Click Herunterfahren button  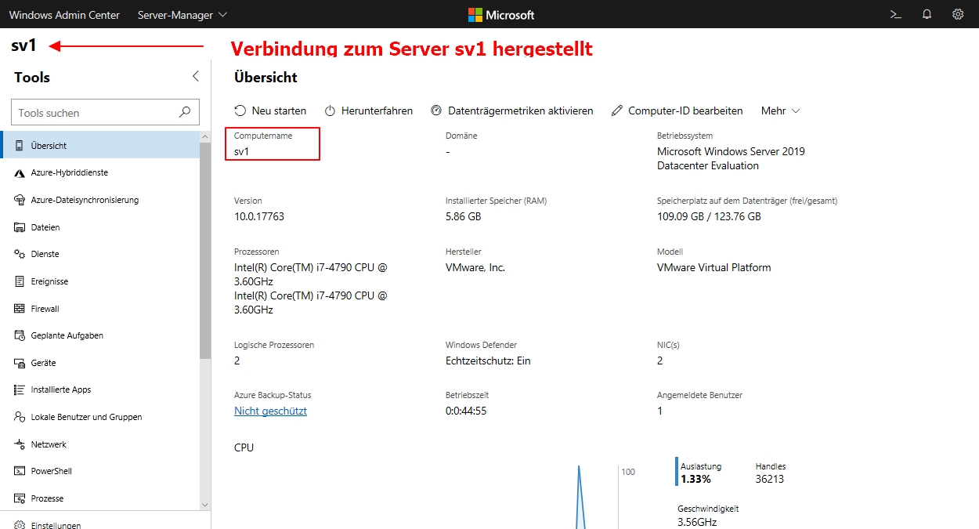[x=369, y=111]
